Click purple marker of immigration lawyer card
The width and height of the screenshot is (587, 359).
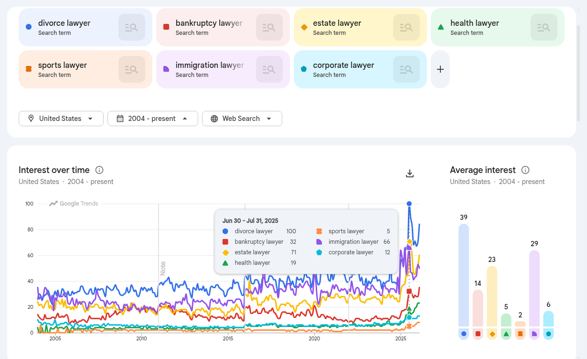click(166, 69)
